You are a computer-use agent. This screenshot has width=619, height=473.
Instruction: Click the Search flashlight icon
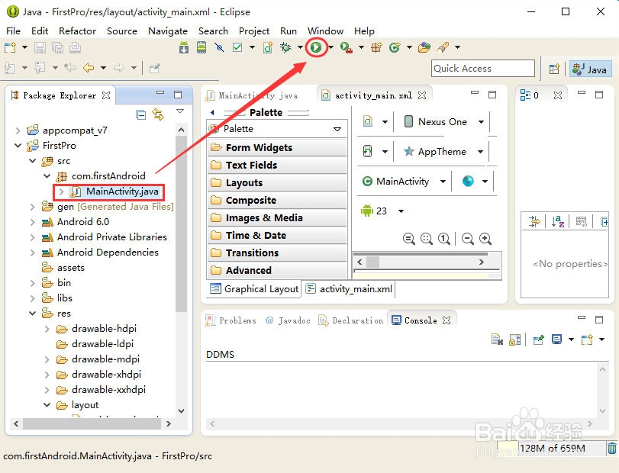click(443, 48)
